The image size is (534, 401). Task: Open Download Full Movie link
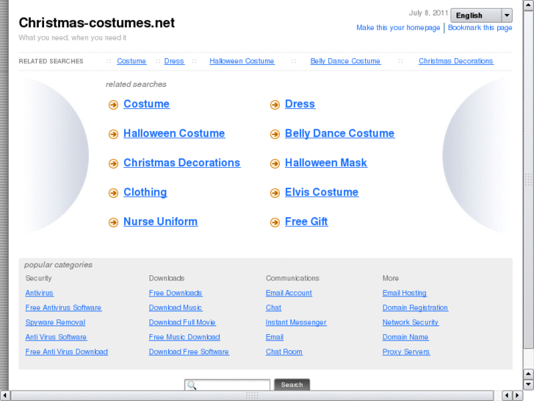[182, 322]
